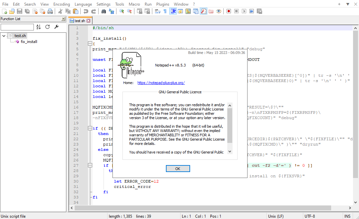This screenshot has width=359, height=219.
Task: Click the Monitoring eye icon
Action: (219, 12)
